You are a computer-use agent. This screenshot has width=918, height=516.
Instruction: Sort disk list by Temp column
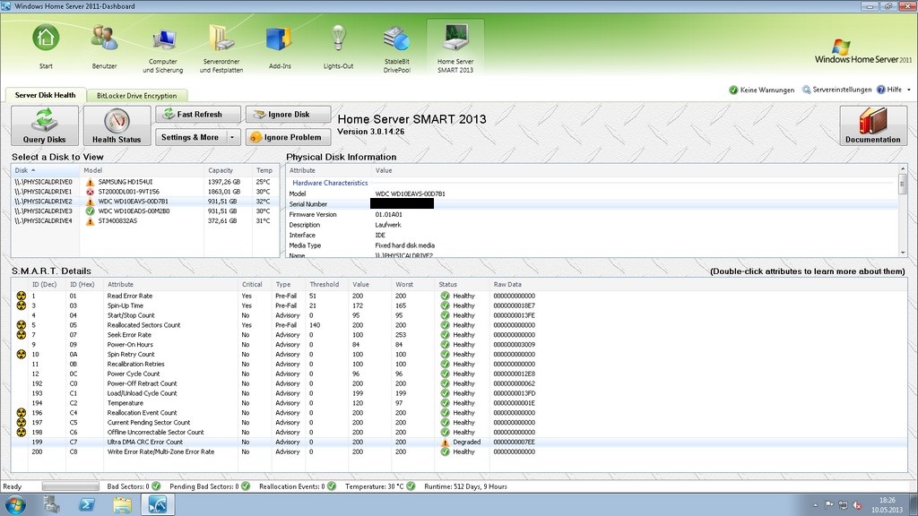(x=265, y=170)
